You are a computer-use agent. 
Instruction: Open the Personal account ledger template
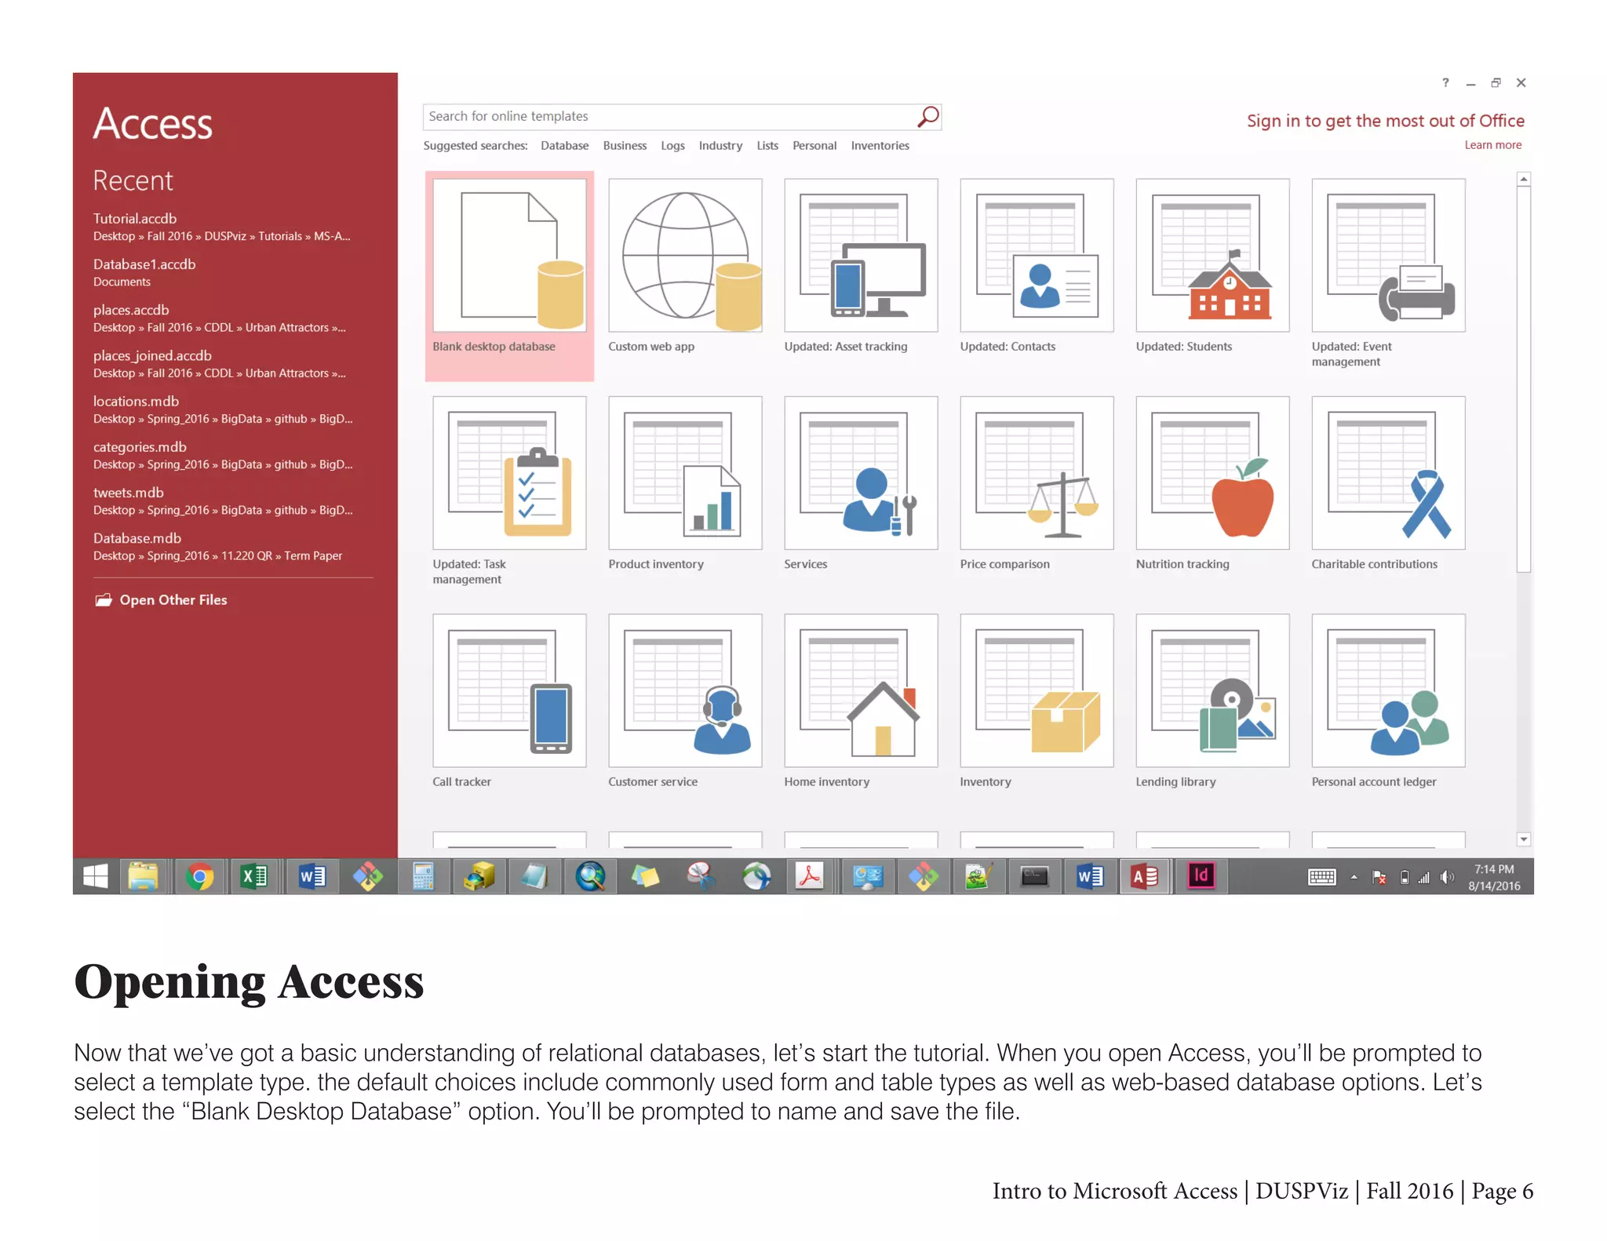pyautogui.click(x=1388, y=702)
